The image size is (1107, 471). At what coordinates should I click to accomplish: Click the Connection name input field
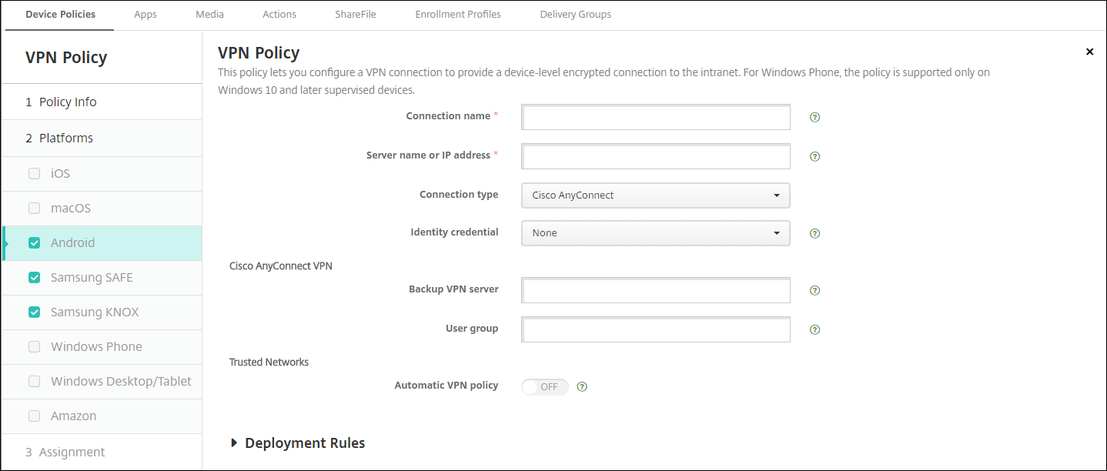[655, 118]
